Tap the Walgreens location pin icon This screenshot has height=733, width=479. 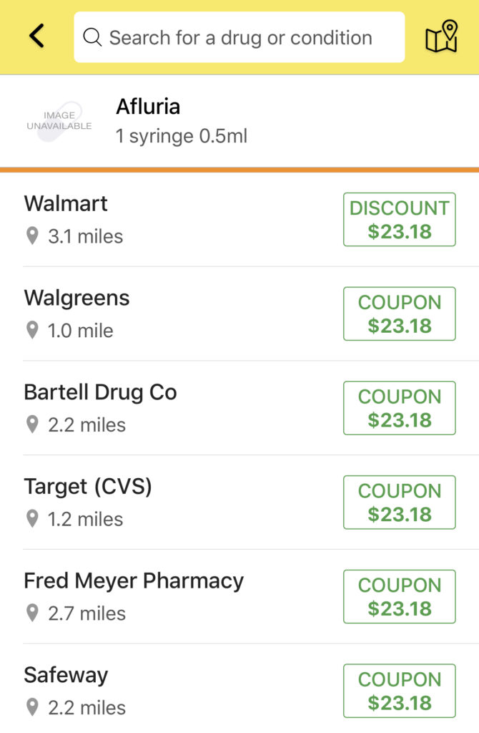click(32, 330)
